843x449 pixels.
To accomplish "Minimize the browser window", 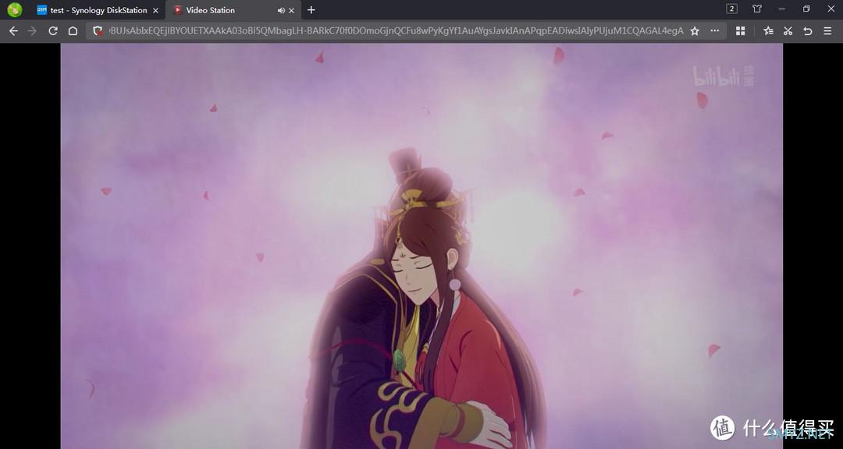I will [x=781, y=9].
